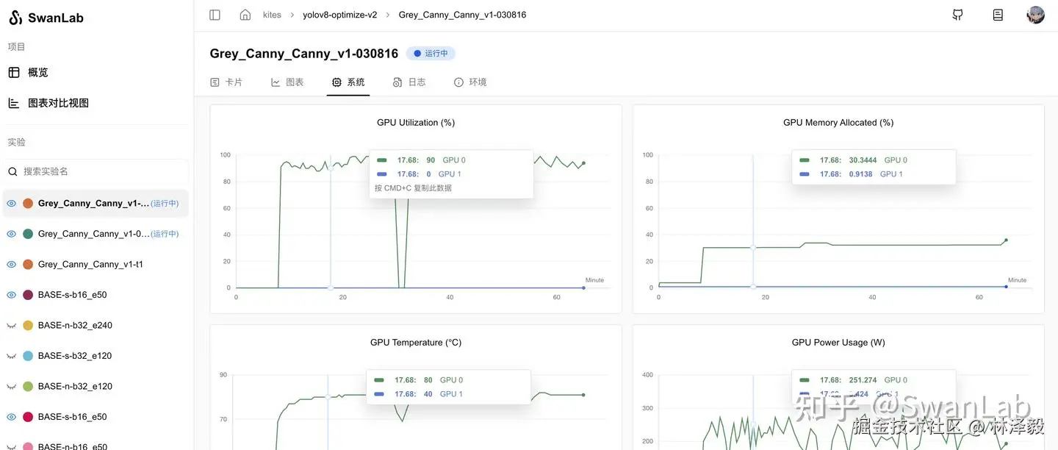The width and height of the screenshot is (1058, 450).
Task: Select BASE-n-b32_e240 experiment row
Action: click(96, 326)
